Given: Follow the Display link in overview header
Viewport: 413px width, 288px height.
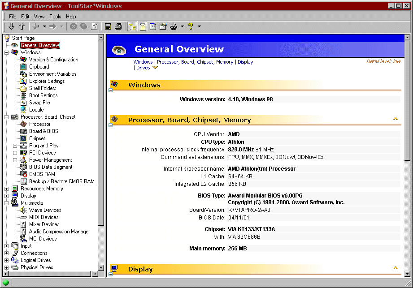Looking at the screenshot, I should click(245, 62).
